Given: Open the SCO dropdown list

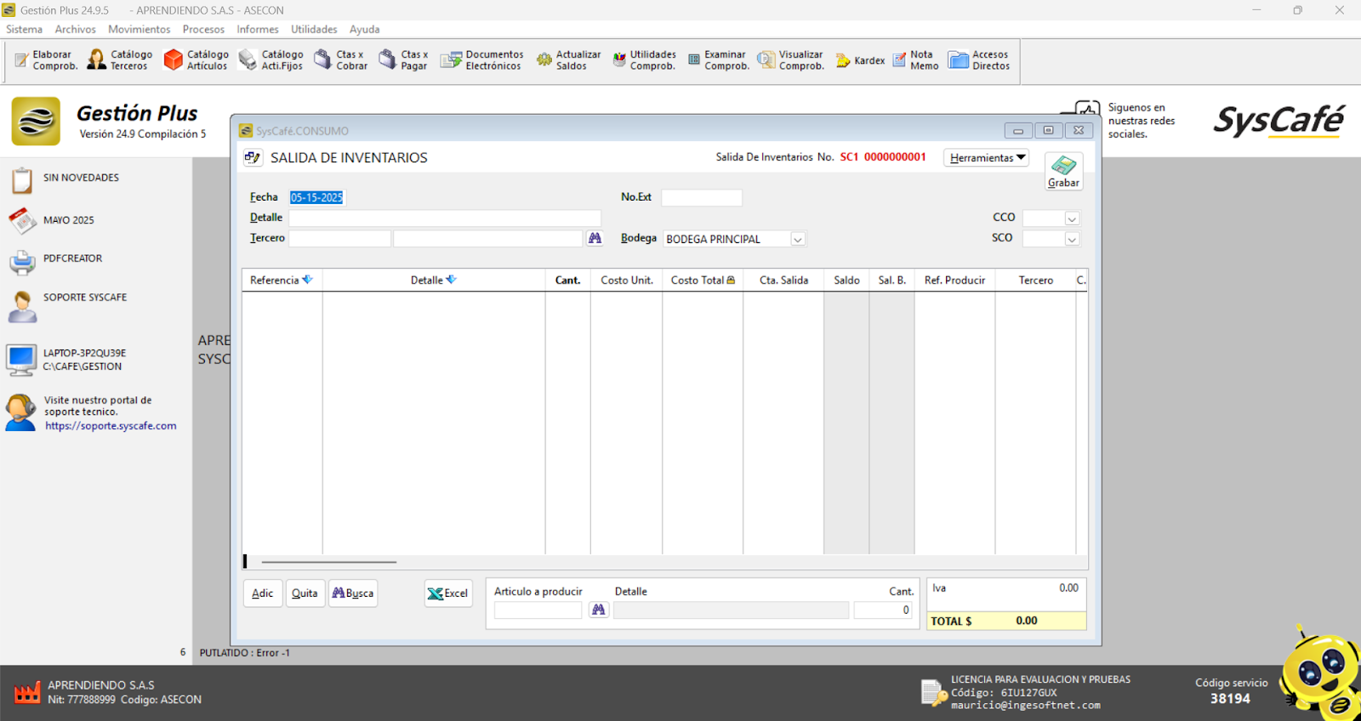Looking at the screenshot, I should pyautogui.click(x=1072, y=240).
